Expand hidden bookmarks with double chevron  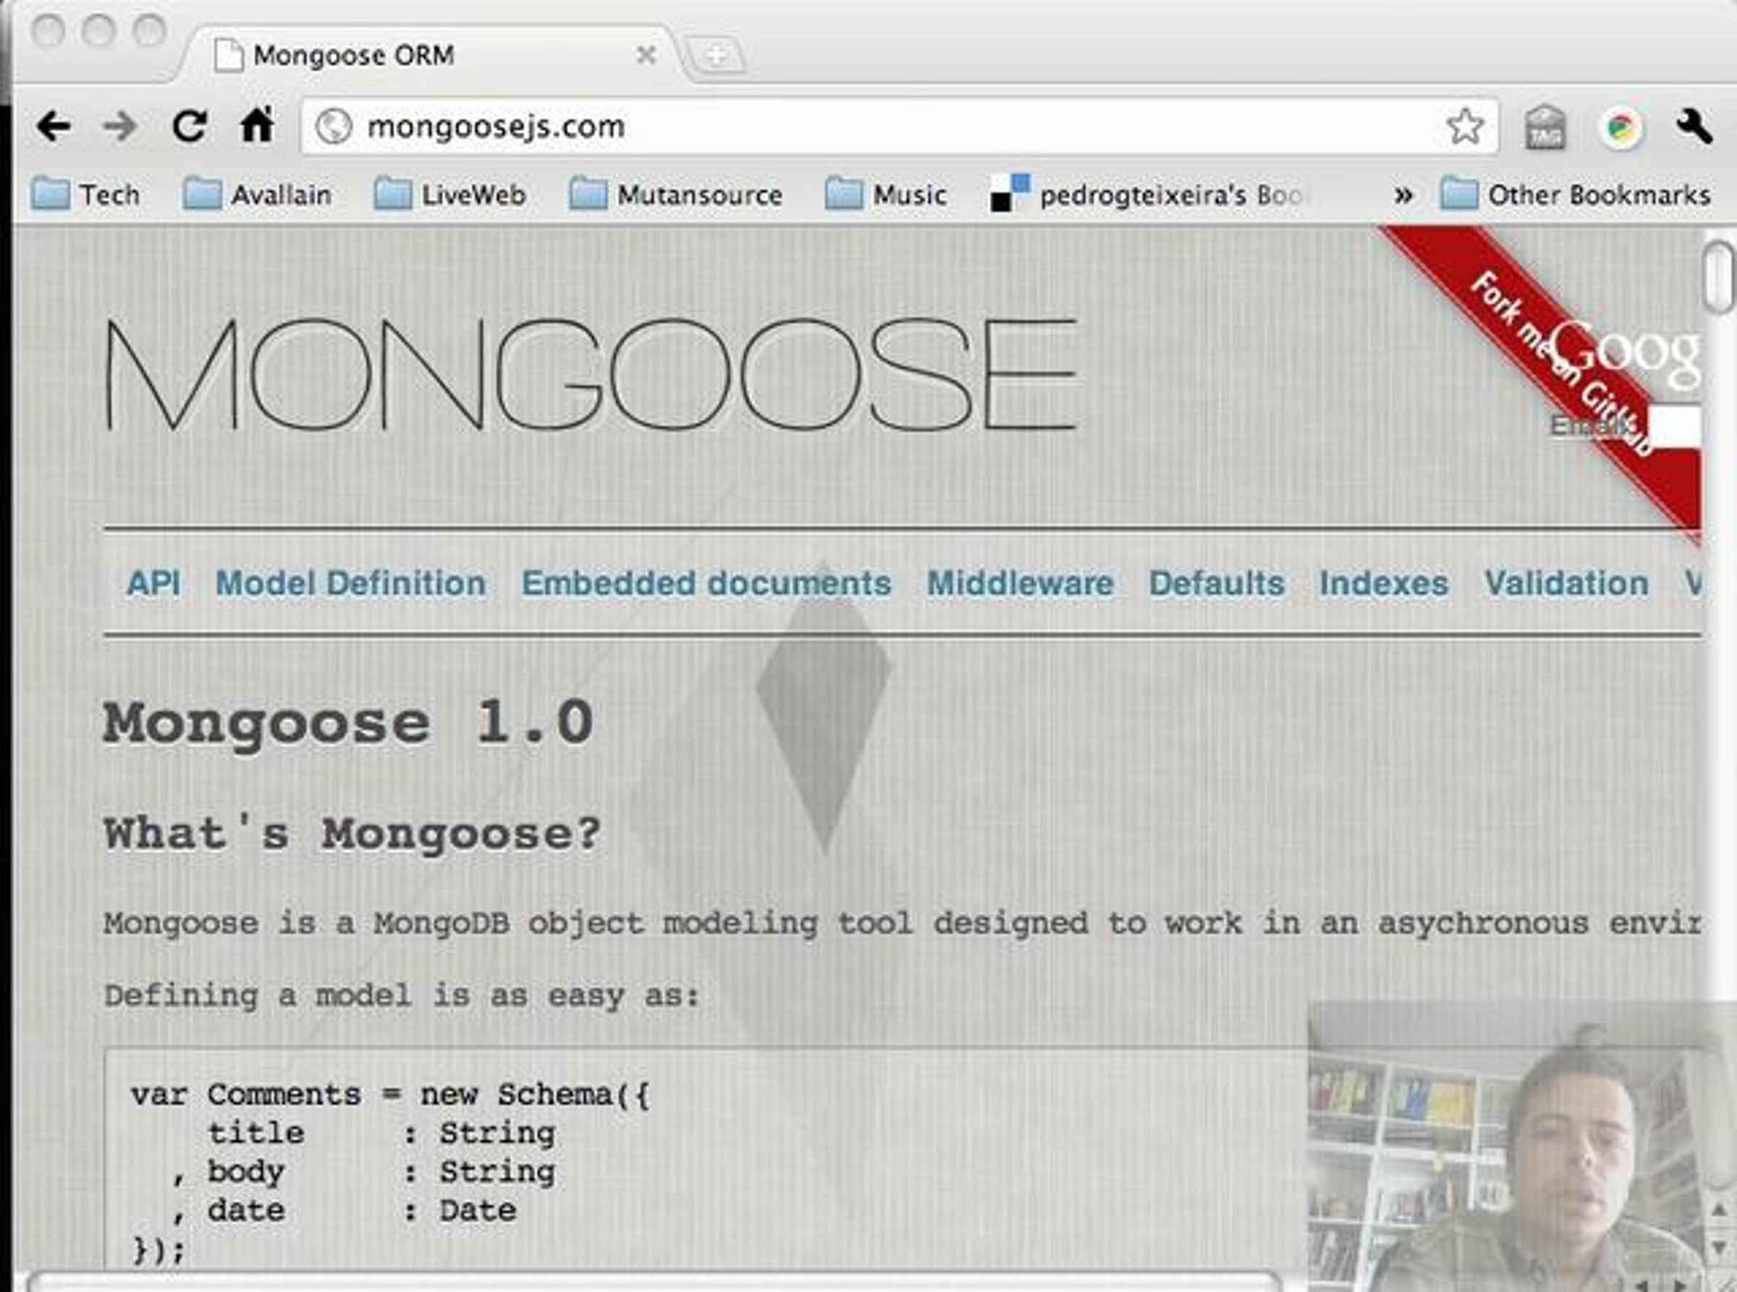[1403, 195]
